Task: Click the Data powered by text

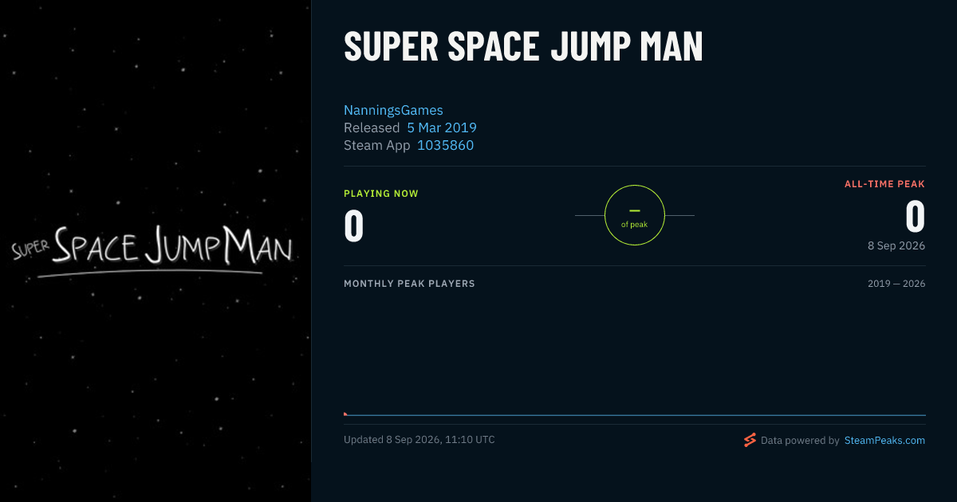Action: tap(800, 440)
